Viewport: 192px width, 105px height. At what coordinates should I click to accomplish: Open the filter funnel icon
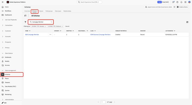pyautogui.click(x=25, y=22)
